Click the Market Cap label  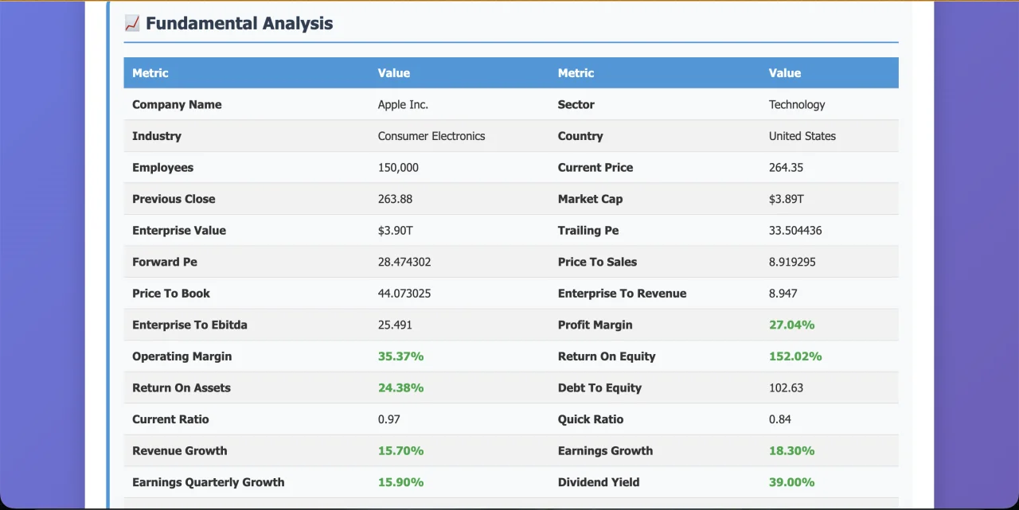590,199
